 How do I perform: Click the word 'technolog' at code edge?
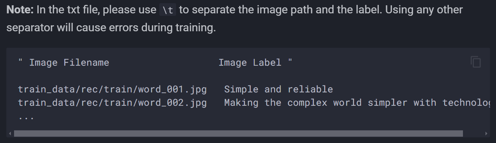coord(466,103)
